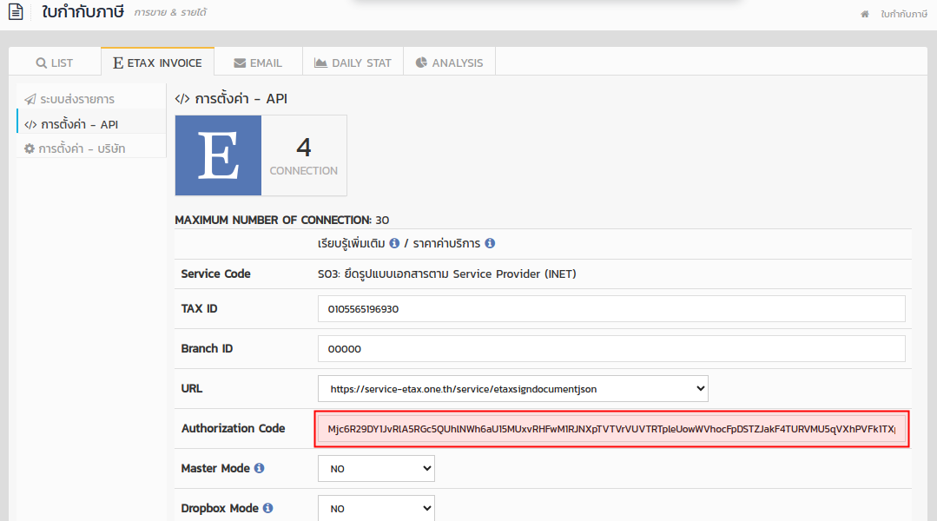This screenshot has height=521, width=937.
Task: Click the Master Mode info icon
Action: [259, 468]
